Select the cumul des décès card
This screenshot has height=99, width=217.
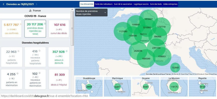(x=59, y=29)
